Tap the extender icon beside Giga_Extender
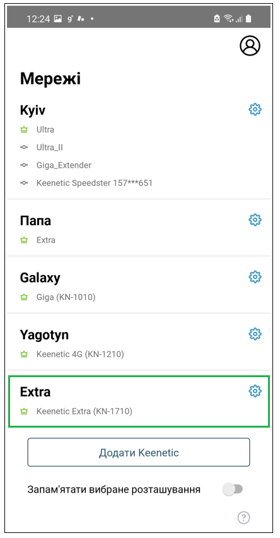The width and height of the screenshot is (280, 538). coord(24,165)
